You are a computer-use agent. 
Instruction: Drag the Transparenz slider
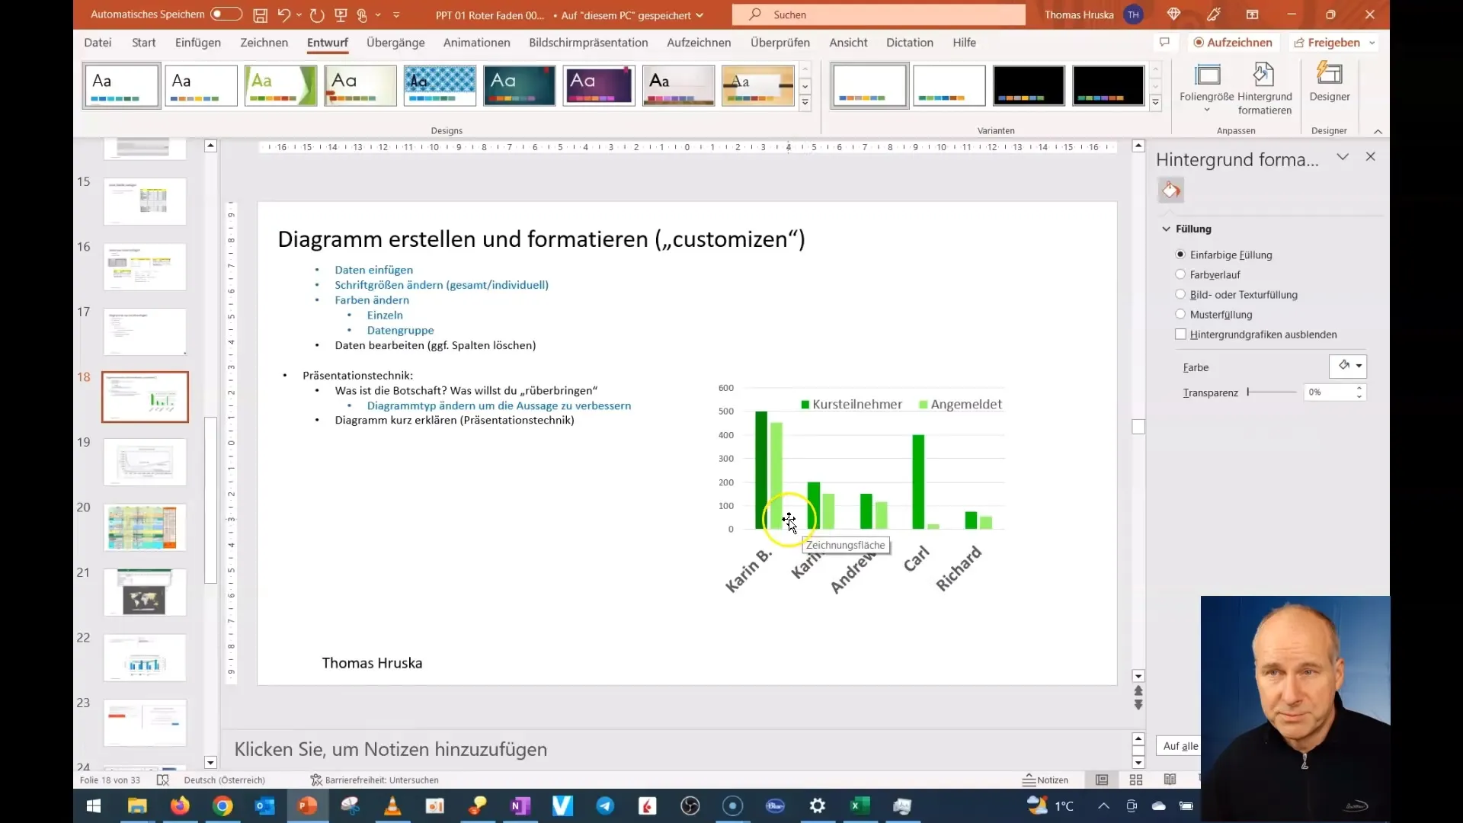pyautogui.click(x=1250, y=392)
